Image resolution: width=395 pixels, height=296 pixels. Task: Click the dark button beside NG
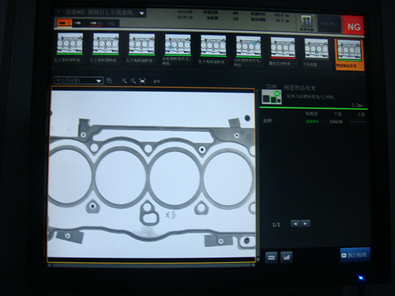click(x=329, y=24)
